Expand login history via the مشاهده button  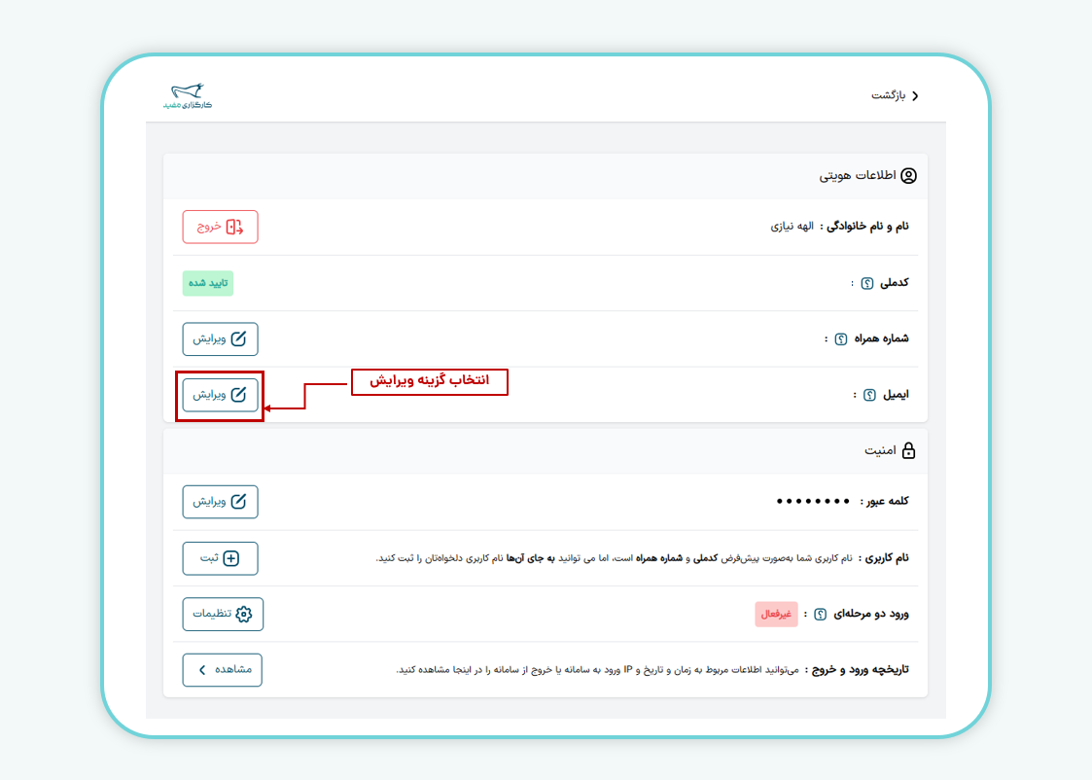click(x=222, y=669)
